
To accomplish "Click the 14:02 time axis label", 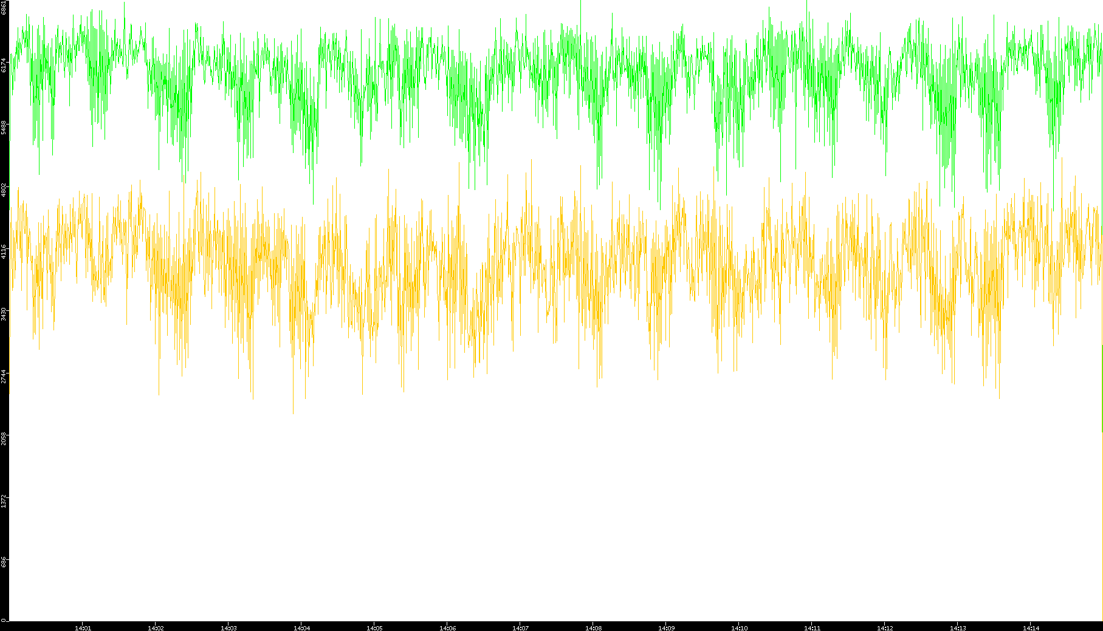I will pyautogui.click(x=156, y=628).
